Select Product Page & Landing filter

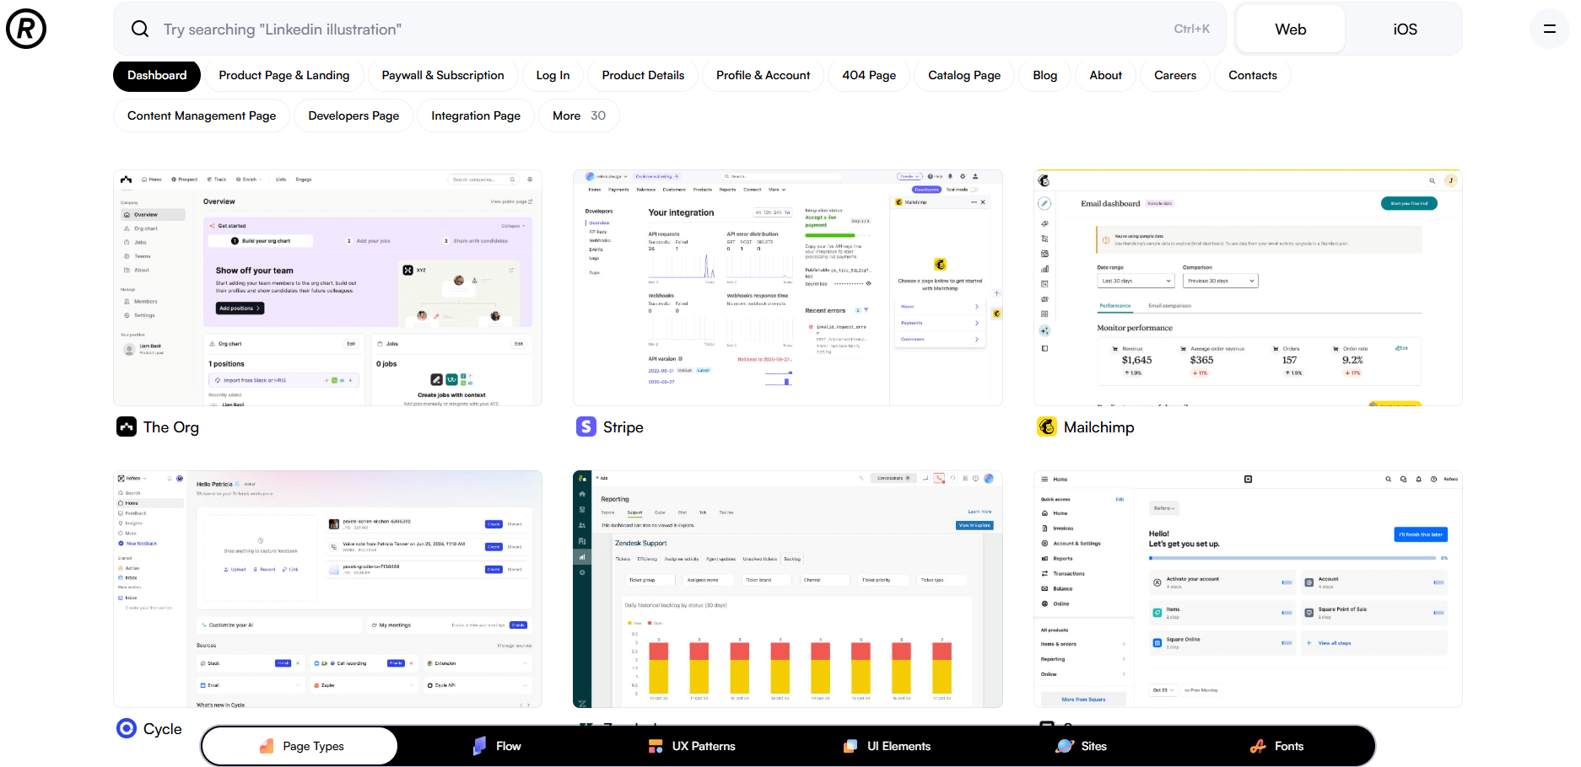[284, 75]
